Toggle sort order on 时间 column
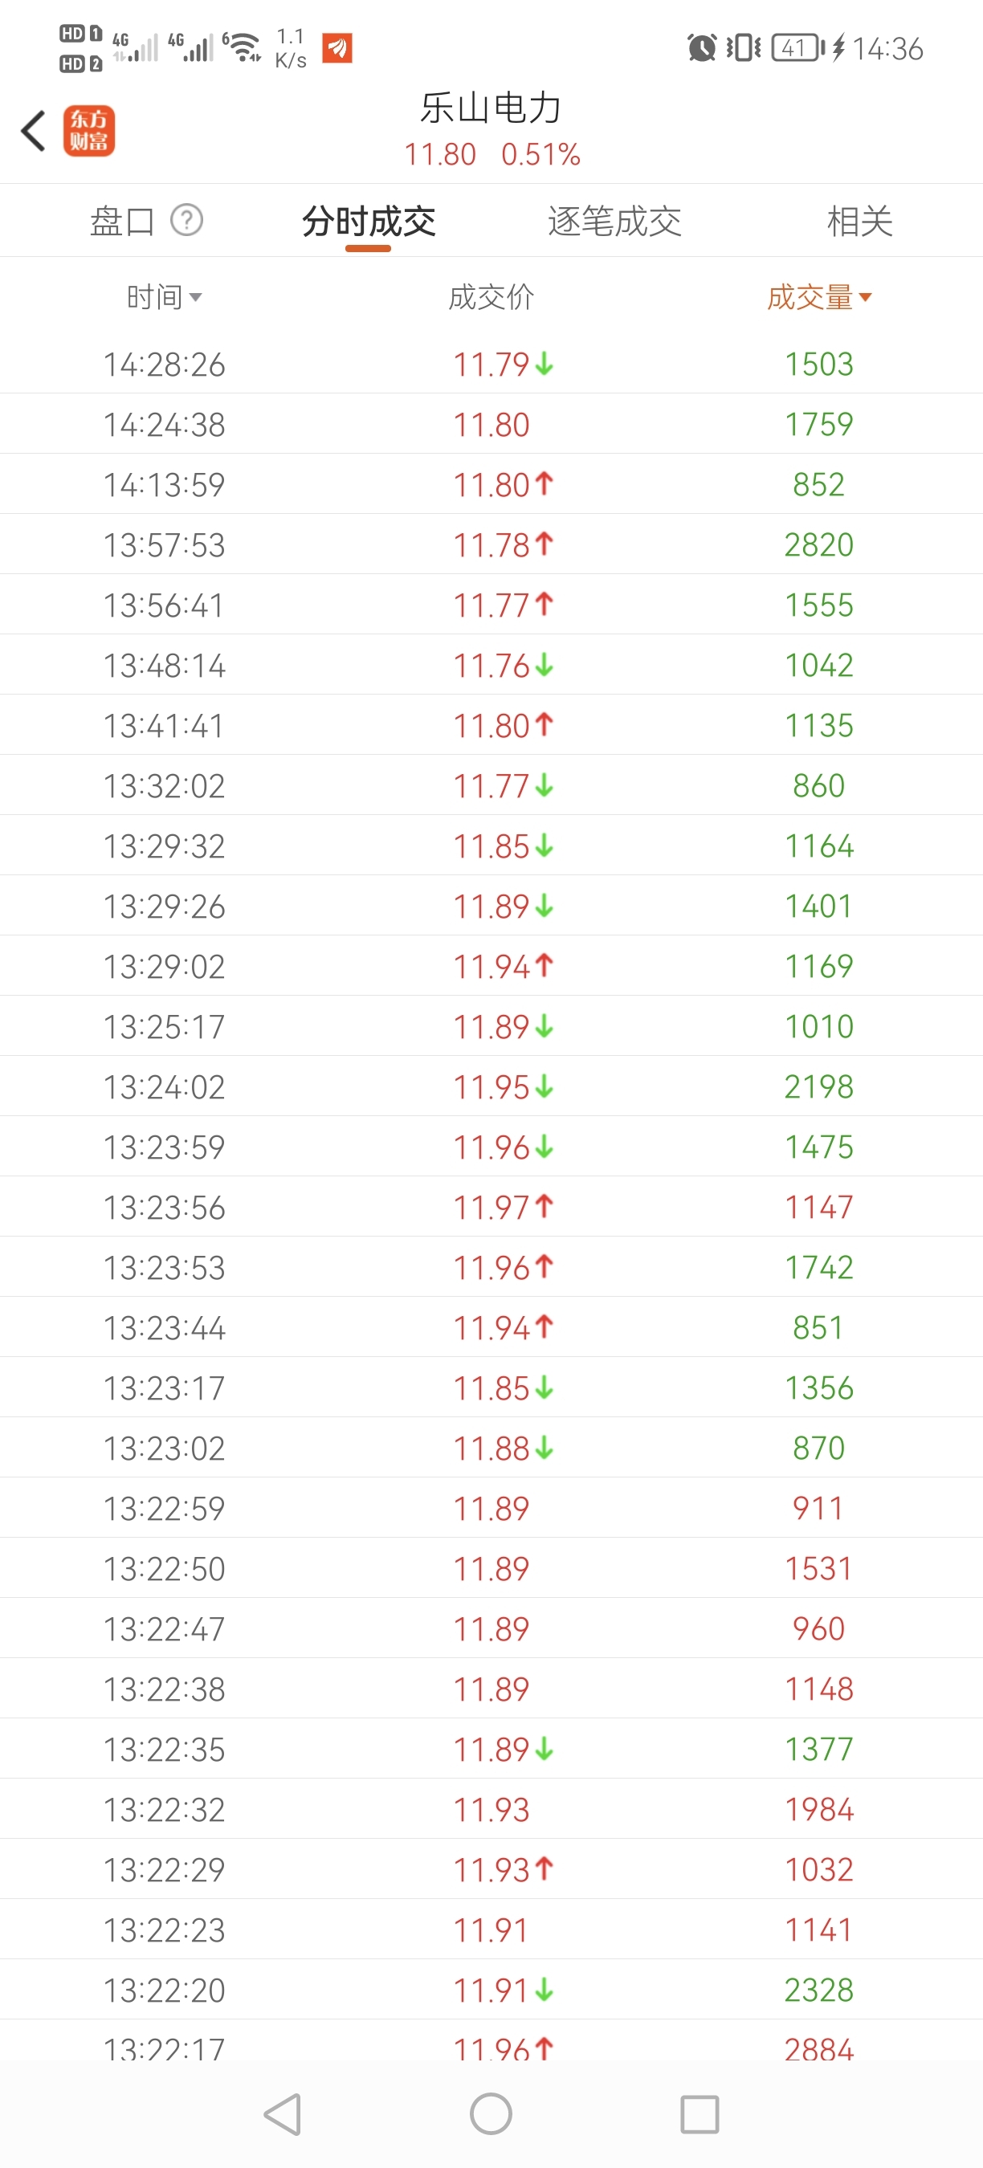983x2168 pixels. click(x=164, y=297)
